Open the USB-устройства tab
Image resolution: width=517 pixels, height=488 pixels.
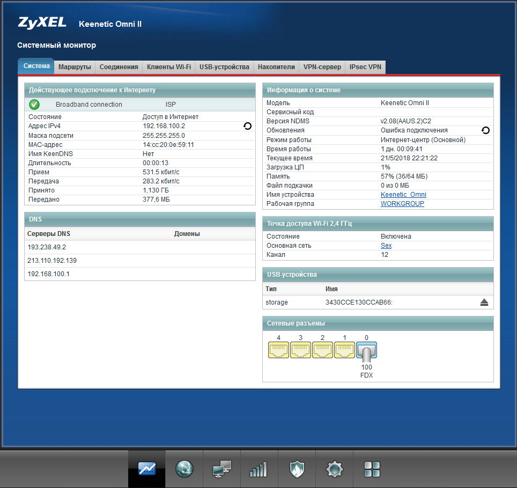coord(224,67)
